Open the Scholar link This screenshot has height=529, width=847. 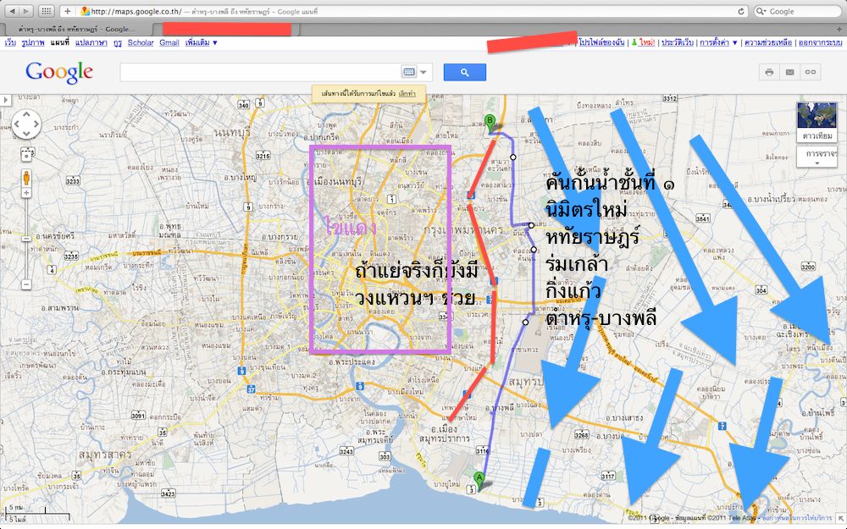(141, 42)
